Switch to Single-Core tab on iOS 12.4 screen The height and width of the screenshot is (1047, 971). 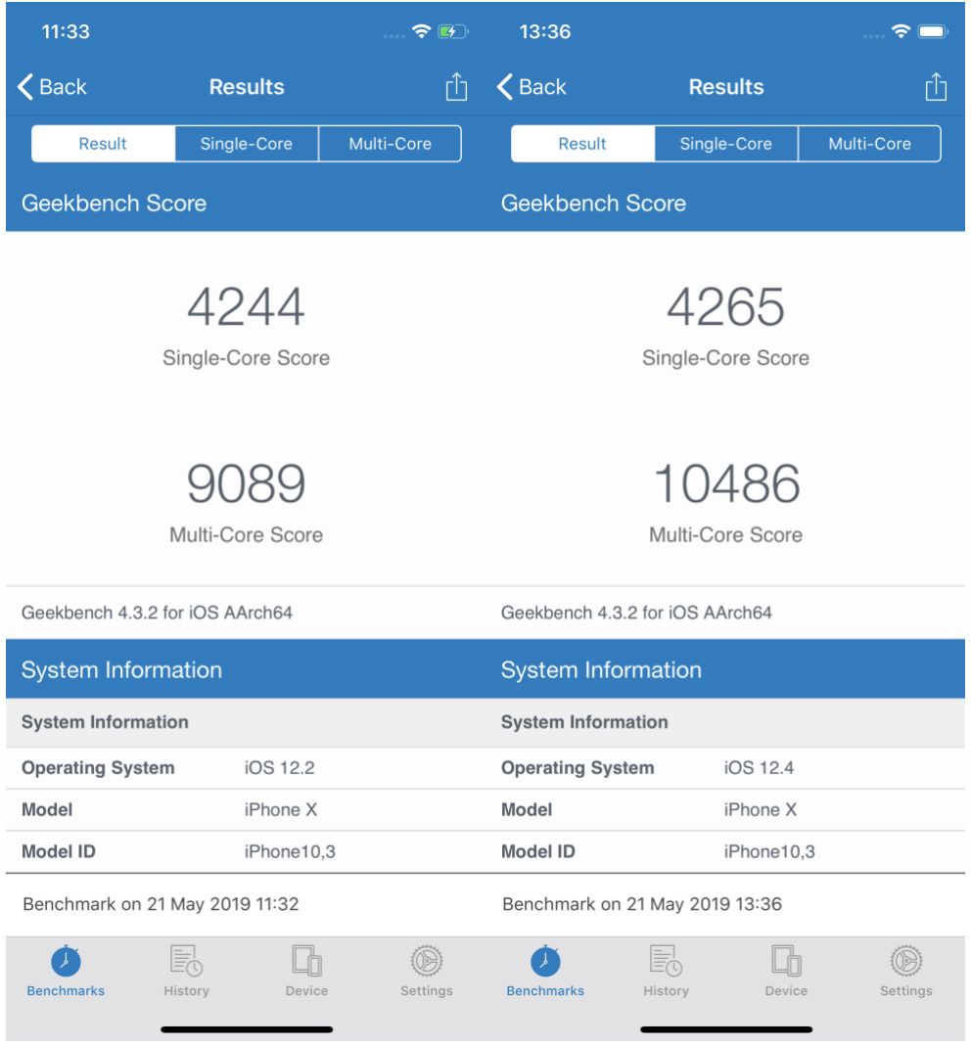point(726,144)
